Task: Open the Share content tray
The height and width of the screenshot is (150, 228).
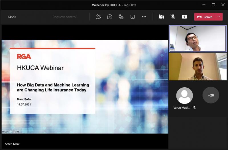Action: pyautogui.click(x=184, y=17)
